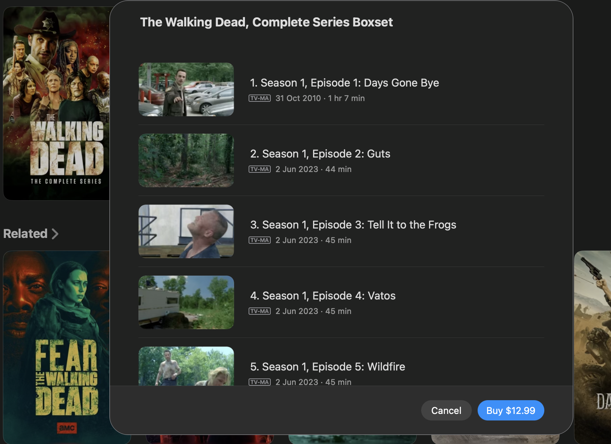Screen dimensions: 611x444
Task: Click TV-MA badge for Tell It to the Frogs
Action: pos(259,240)
